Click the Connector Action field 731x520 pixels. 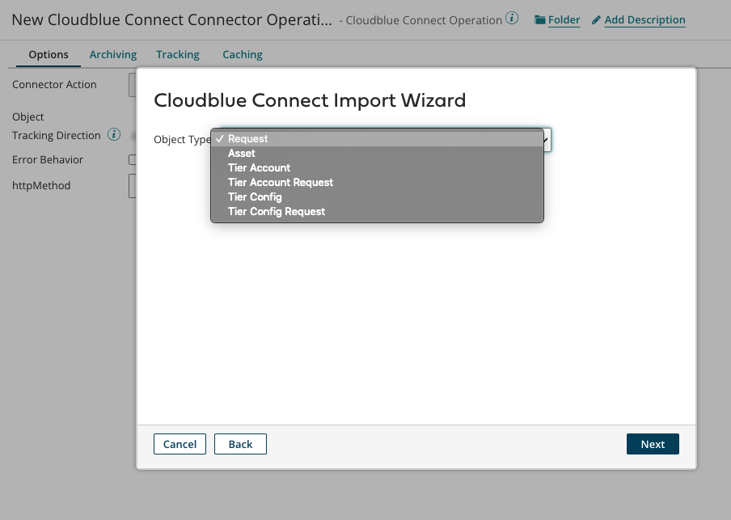click(133, 85)
